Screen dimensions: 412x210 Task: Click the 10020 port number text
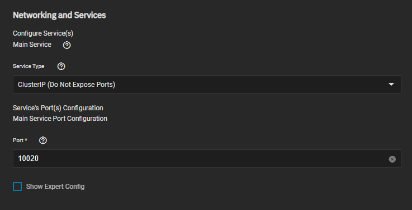click(28, 158)
